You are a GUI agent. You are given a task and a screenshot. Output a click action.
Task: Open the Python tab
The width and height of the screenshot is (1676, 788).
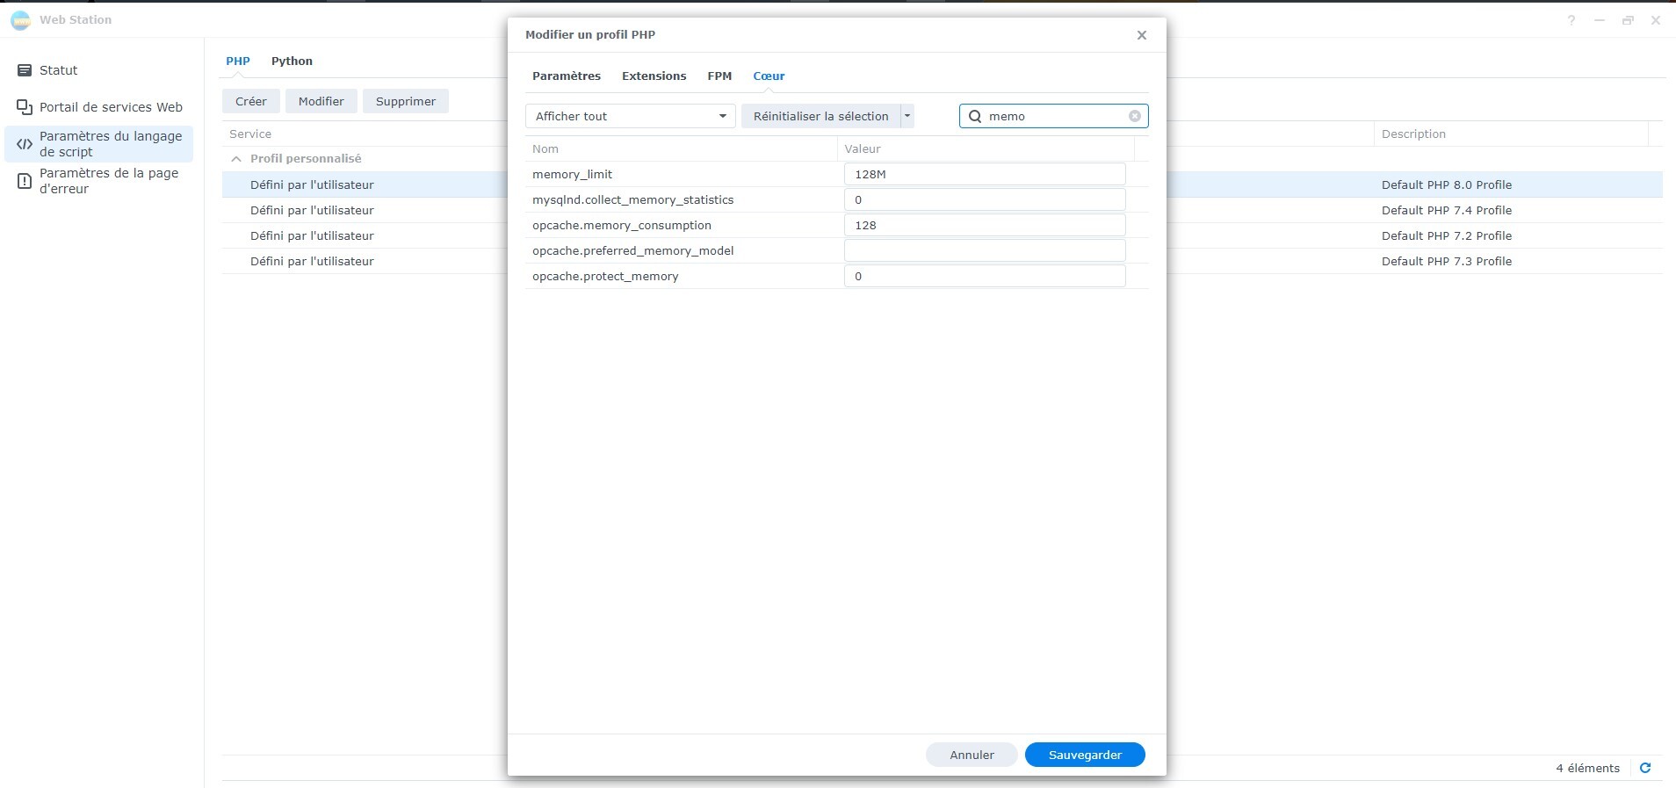tap(292, 61)
